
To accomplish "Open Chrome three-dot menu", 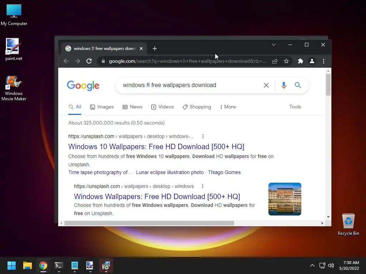I will click(323, 61).
